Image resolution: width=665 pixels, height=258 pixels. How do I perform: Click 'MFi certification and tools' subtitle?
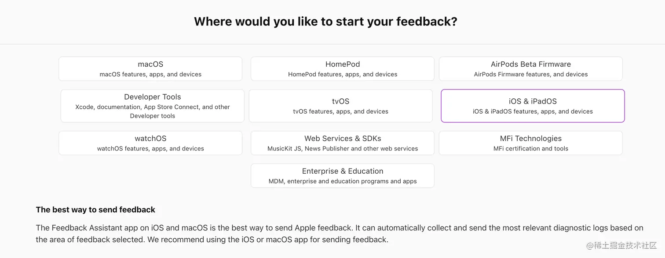[x=530, y=149]
